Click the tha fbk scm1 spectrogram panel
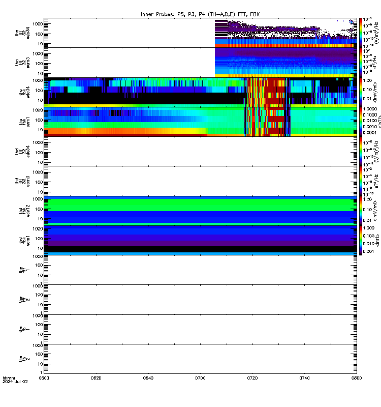The height and width of the screenshot is (407, 381). click(x=200, y=122)
